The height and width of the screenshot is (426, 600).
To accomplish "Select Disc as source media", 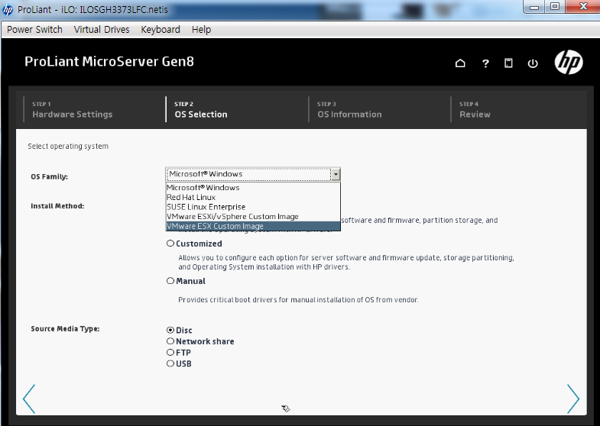I will (x=170, y=330).
